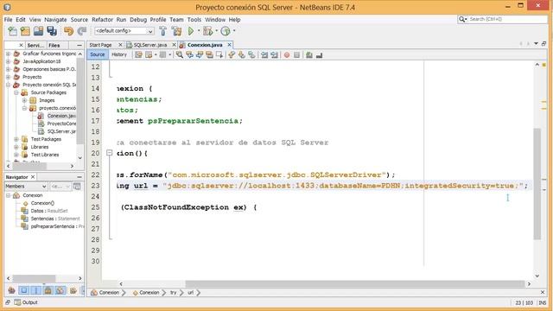Click the New File toolbar icon
Image resolution: width=553 pixels, height=311 pixels.
[12, 31]
